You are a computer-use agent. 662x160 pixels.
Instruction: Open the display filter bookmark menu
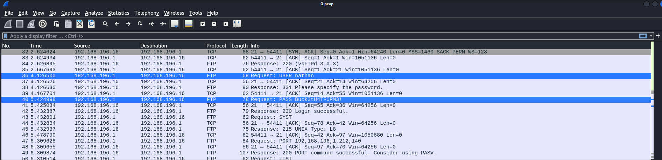click(x=6, y=36)
